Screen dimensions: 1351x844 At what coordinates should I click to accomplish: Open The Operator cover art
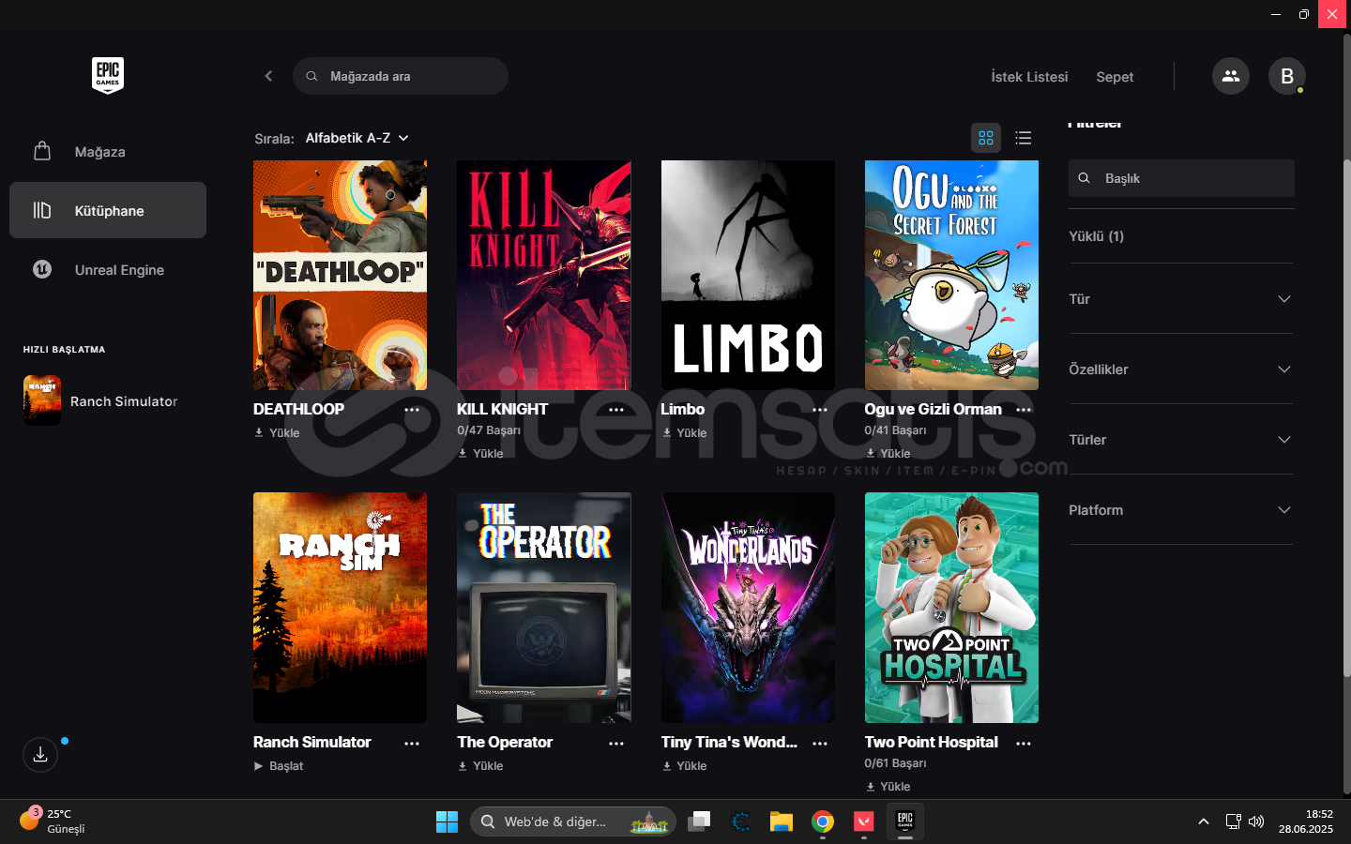544,608
